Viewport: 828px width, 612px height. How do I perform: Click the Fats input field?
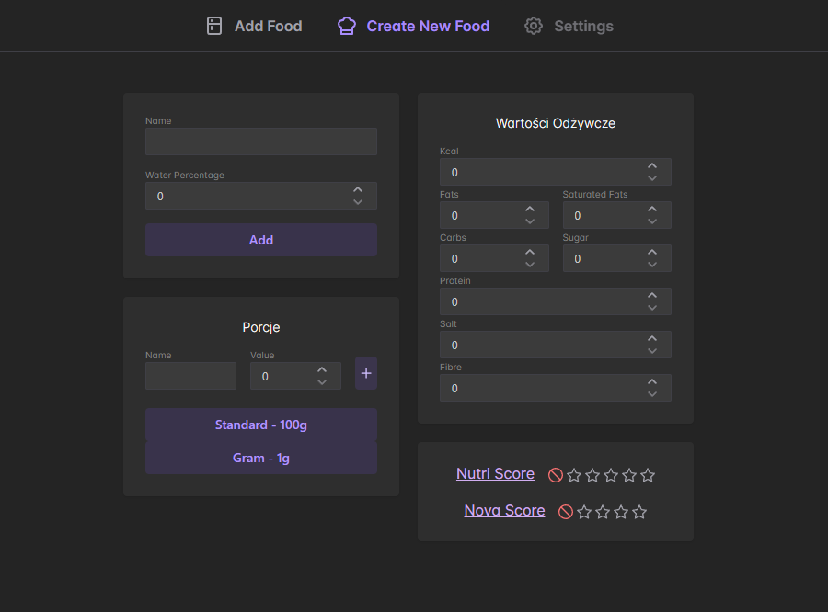coord(494,215)
